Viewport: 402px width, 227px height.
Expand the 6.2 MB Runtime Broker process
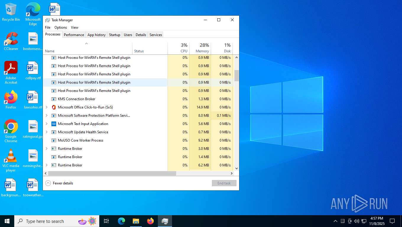click(46, 165)
